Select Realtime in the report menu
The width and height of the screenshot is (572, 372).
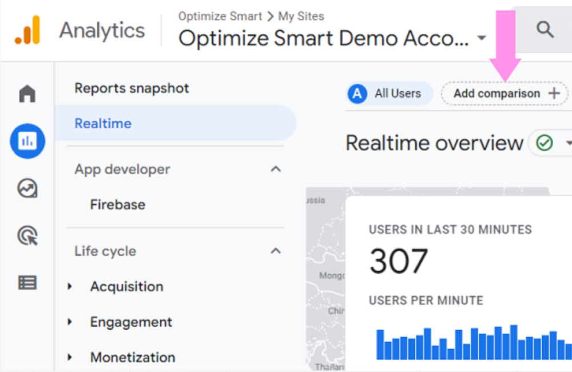(103, 124)
